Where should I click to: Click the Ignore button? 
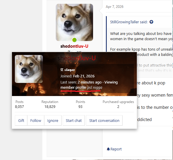[53, 120]
